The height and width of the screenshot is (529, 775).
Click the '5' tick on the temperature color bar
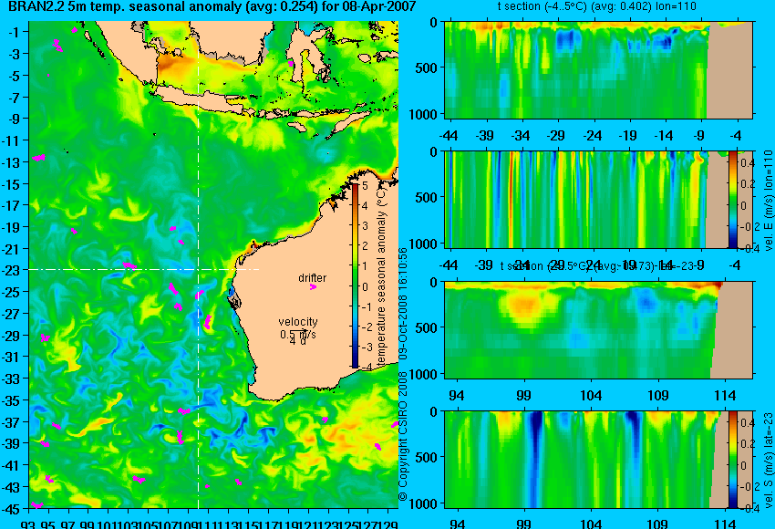pos(365,186)
